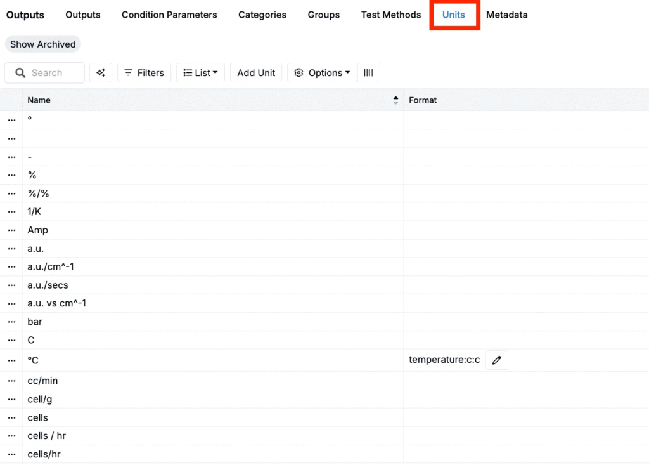Image resolution: width=649 pixels, height=465 pixels.
Task: Expand the List view dropdown
Action: click(200, 73)
